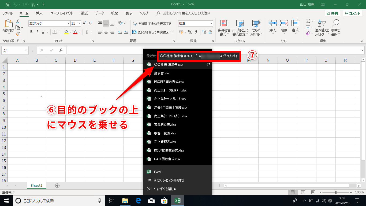Open Cell Styles (セルのスタイル)
Image resolution: width=366 pixels, height=206 pixels.
click(x=256, y=28)
